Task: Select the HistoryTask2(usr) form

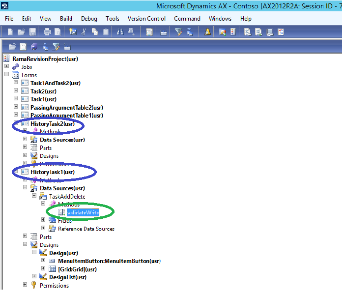Action: [x=53, y=123]
